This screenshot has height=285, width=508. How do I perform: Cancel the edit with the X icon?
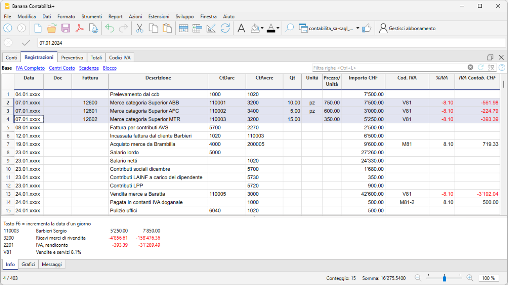click(x=8, y=43)
